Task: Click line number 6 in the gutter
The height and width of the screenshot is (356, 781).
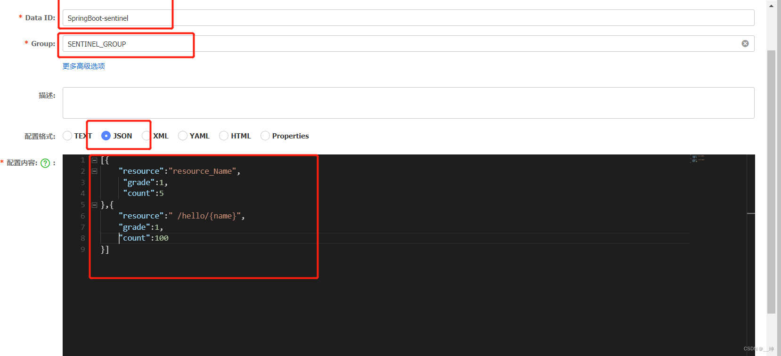Action: tap(83, 216)
